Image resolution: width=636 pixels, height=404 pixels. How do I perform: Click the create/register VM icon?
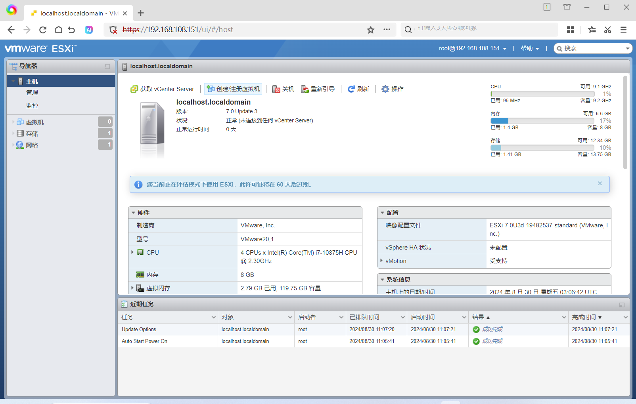211,89
